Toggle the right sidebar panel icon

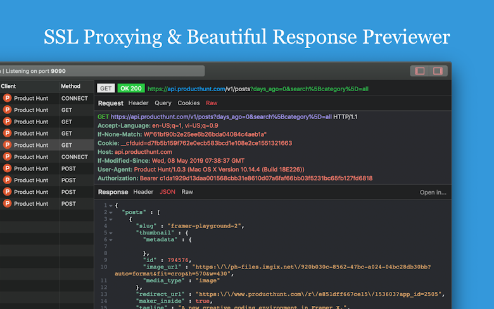[438, 71]
